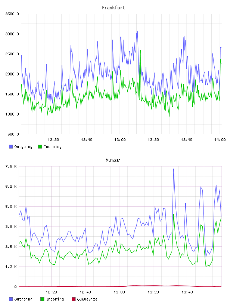Click the 13:20 time label under Mumbai chart
Viewport: 227px width, 305px height.
point(153,292)
